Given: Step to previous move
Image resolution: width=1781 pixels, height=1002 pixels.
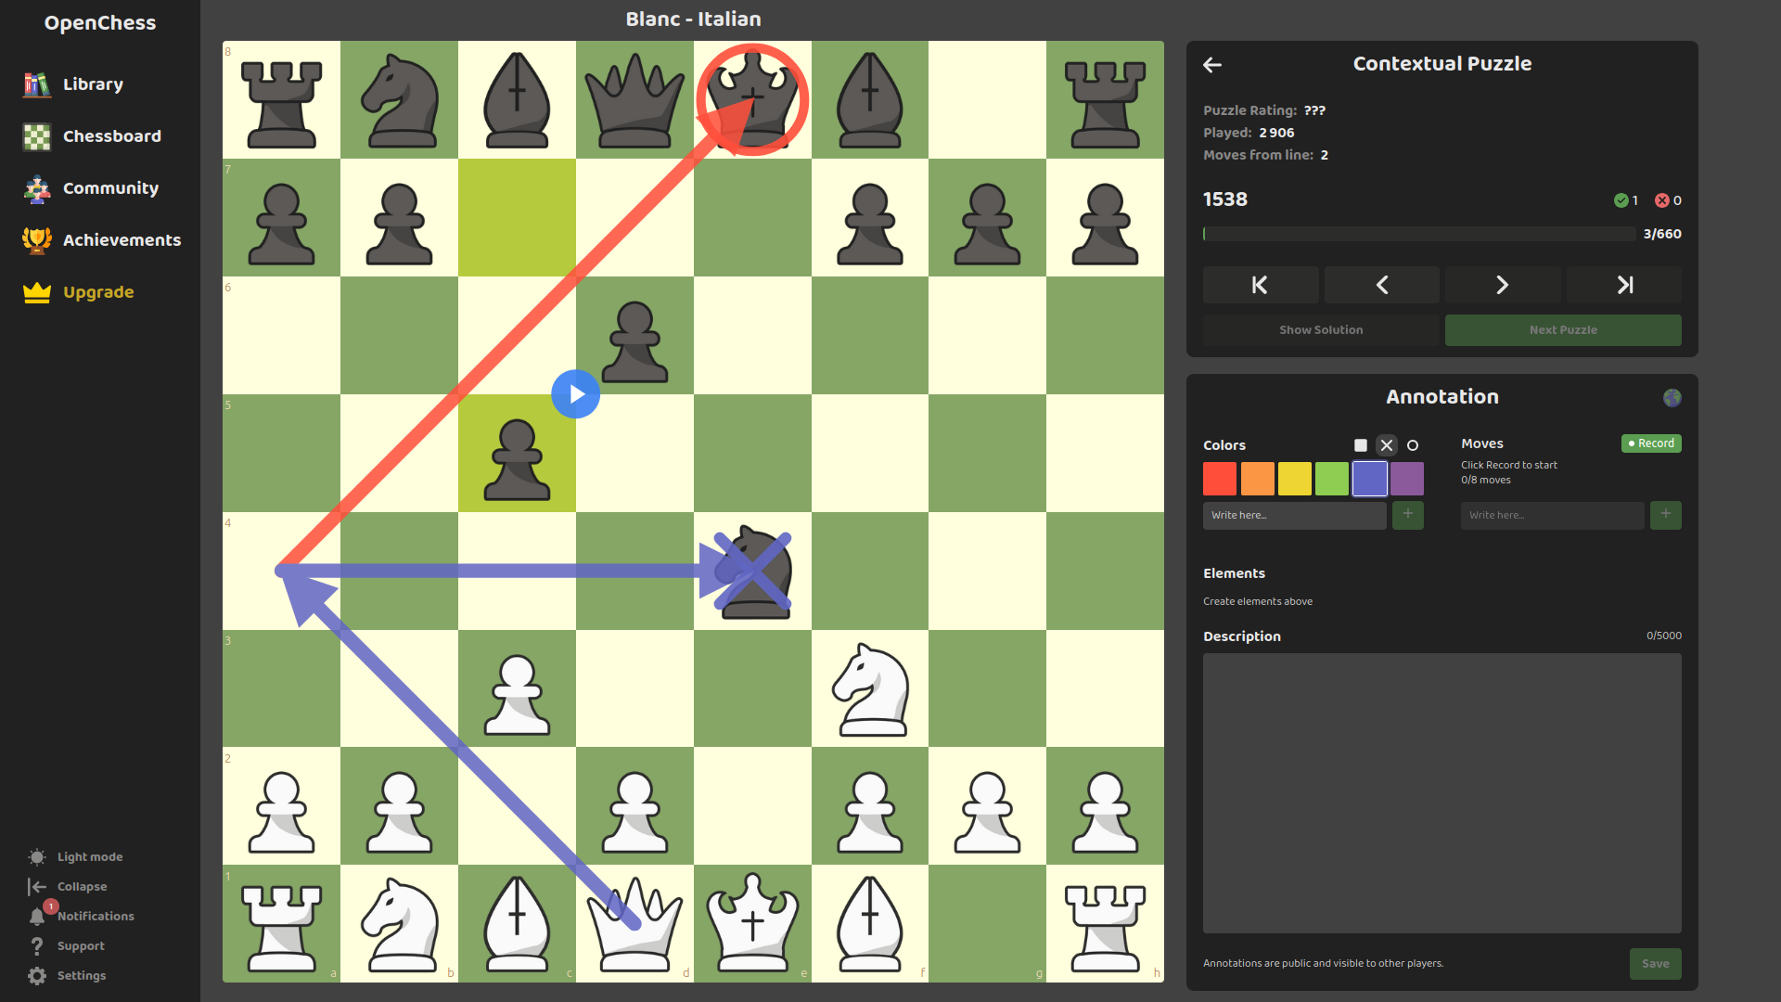Looking at the screenshot, I should point(1382,285).
